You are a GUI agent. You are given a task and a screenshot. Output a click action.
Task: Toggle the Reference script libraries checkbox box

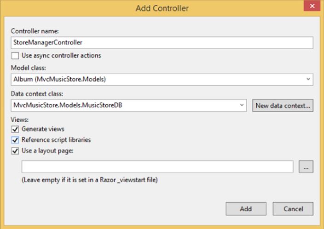15,140
